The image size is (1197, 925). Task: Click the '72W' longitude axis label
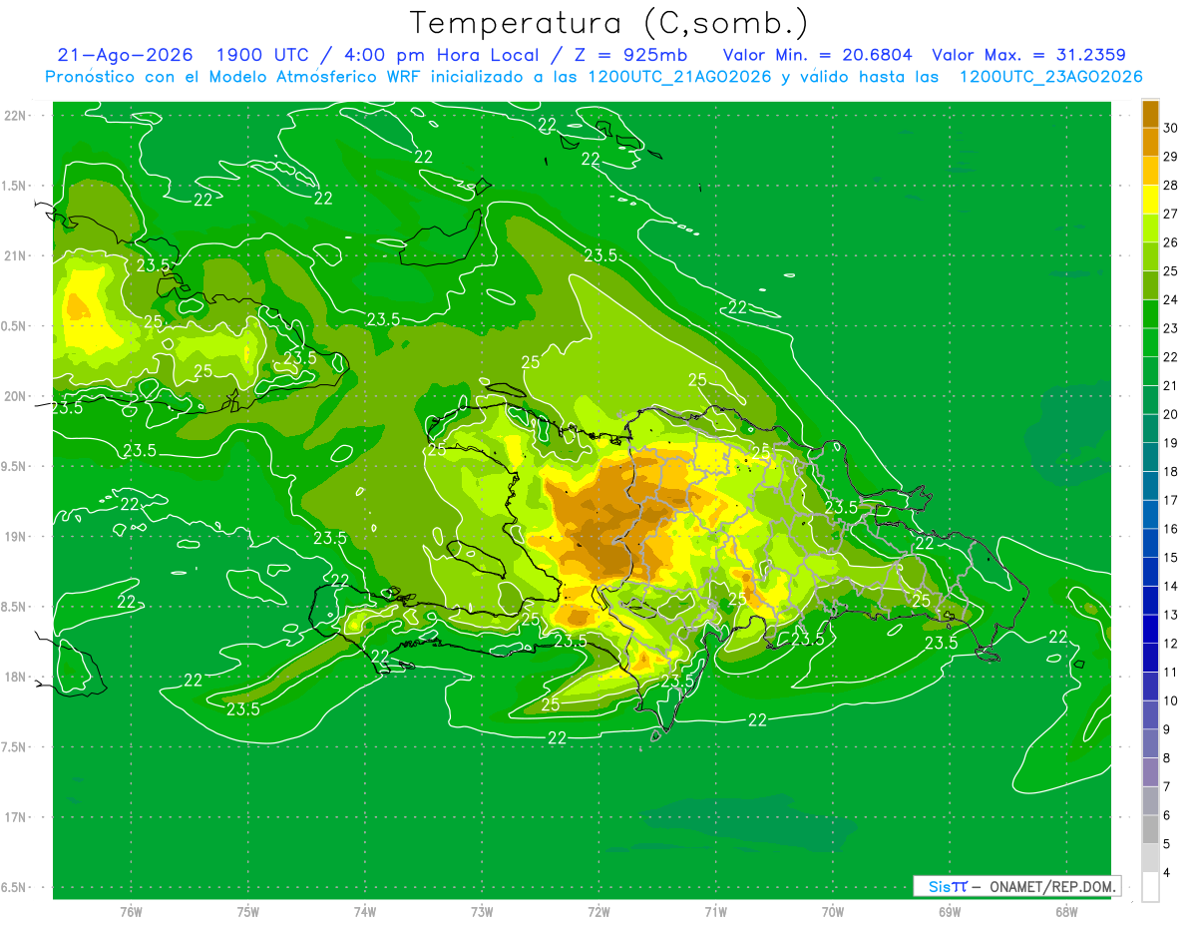(x=598, y=911)
